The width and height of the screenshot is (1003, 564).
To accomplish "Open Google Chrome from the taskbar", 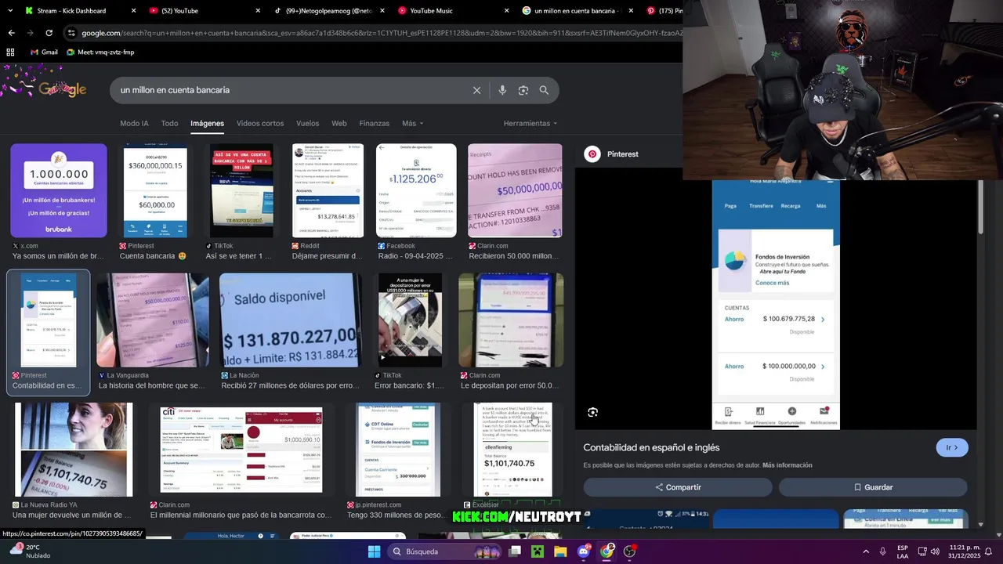I will [x=607, y=551].
